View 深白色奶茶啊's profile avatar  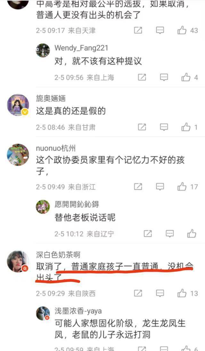18,262
